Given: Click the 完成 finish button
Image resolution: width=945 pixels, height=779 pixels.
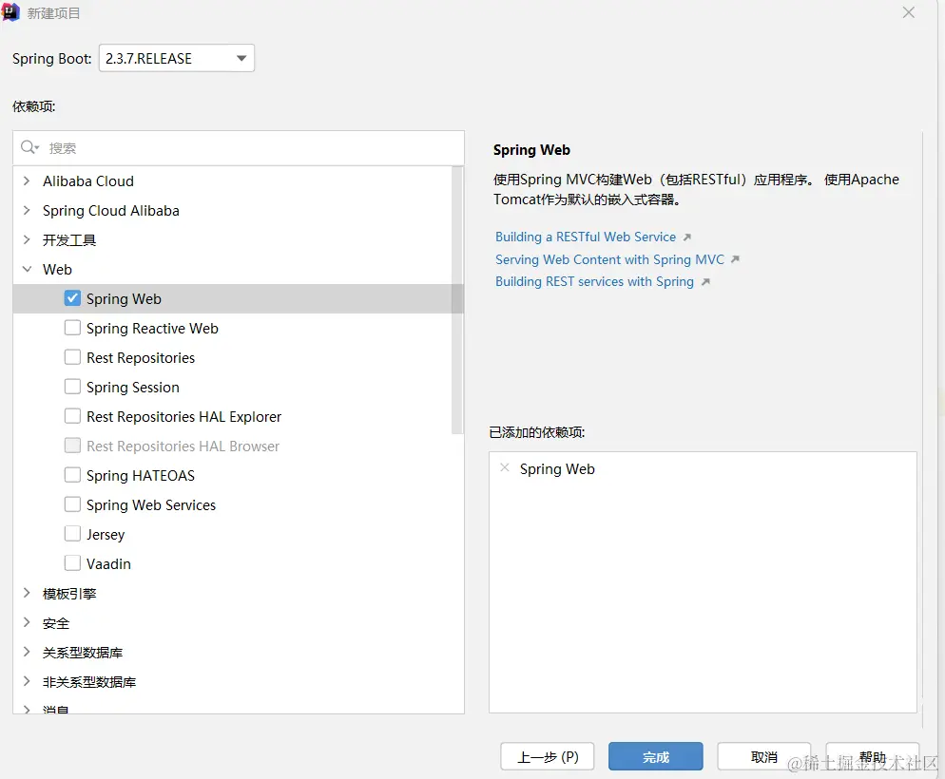Looking at the screenshot, I should [656, 757].
